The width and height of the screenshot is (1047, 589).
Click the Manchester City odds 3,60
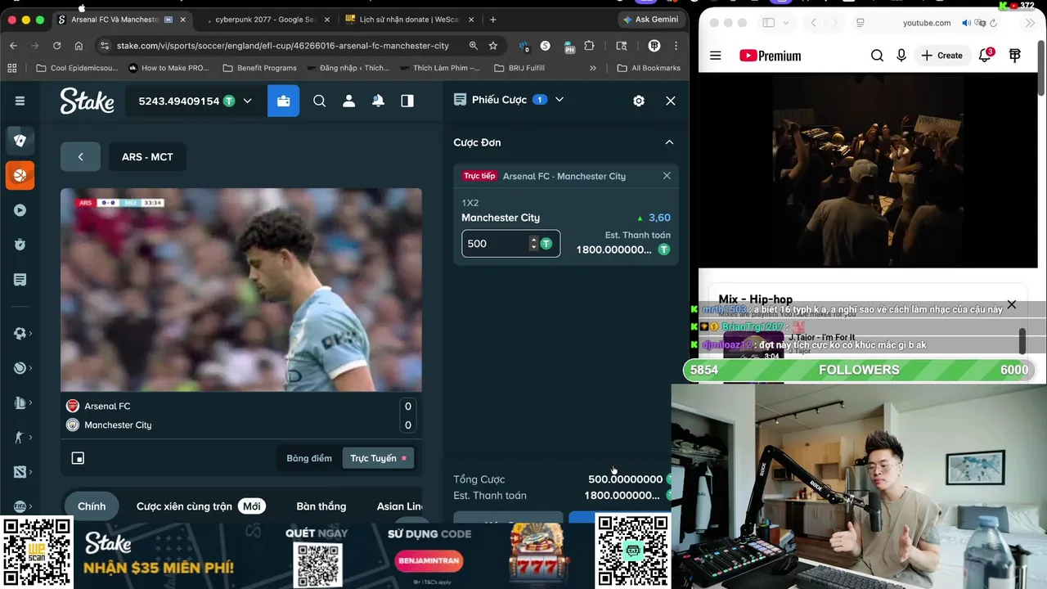tap(659, 218)
